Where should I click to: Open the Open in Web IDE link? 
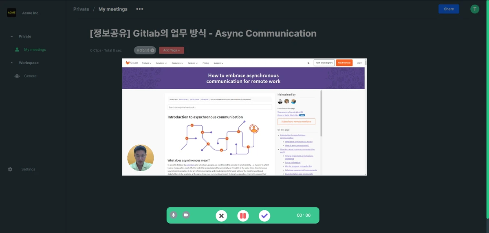[x=296, y=112]
